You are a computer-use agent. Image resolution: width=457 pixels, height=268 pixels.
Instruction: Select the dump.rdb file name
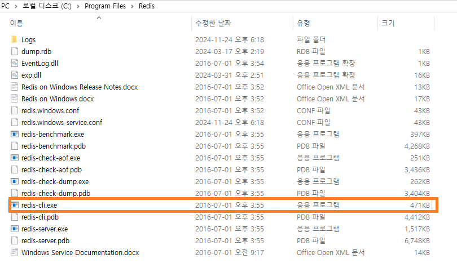[x=37, y=51]
